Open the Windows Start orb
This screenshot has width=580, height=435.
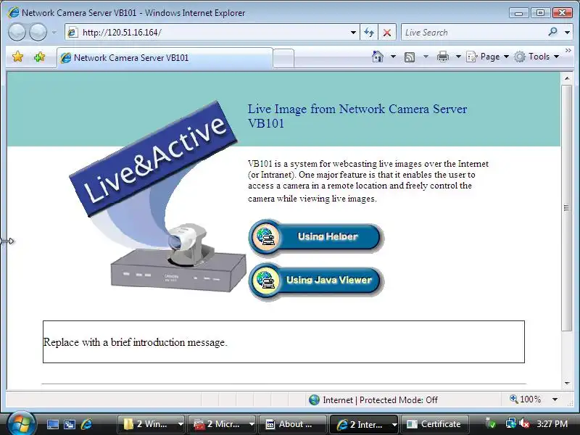tap(20, 424)
